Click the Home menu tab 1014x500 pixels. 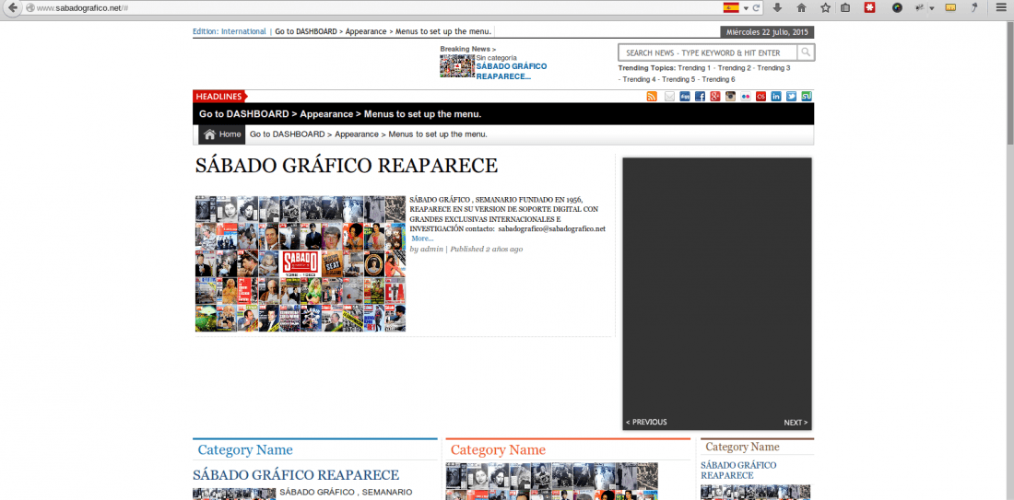coord(222,134)
